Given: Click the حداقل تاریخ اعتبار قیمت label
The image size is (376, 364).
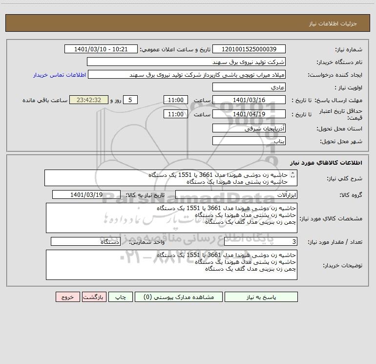Looking at the screenshot, I should pos(341,114).
